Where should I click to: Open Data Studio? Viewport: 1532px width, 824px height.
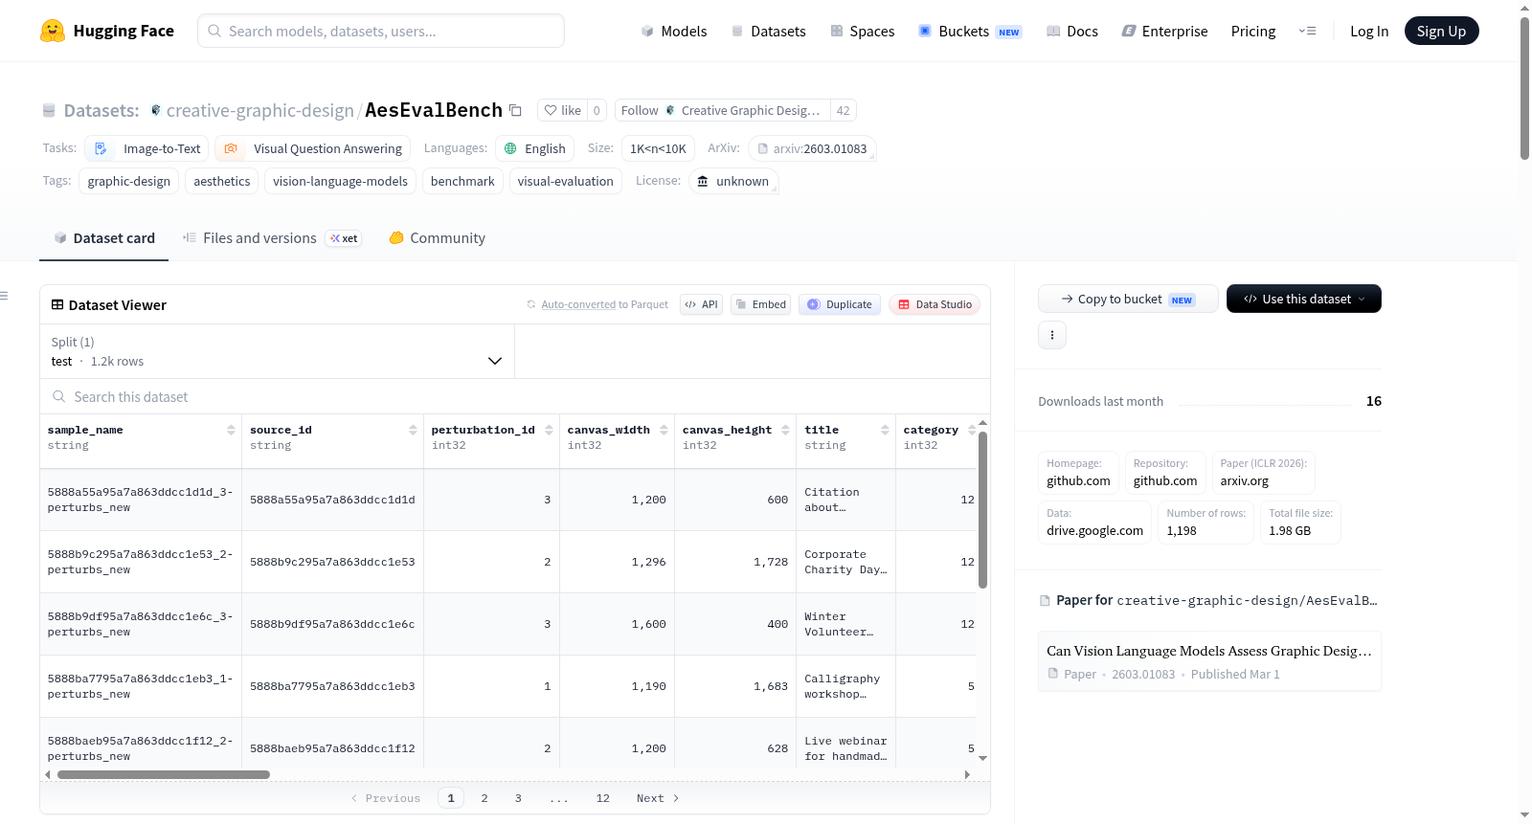(x=935, y=304)
